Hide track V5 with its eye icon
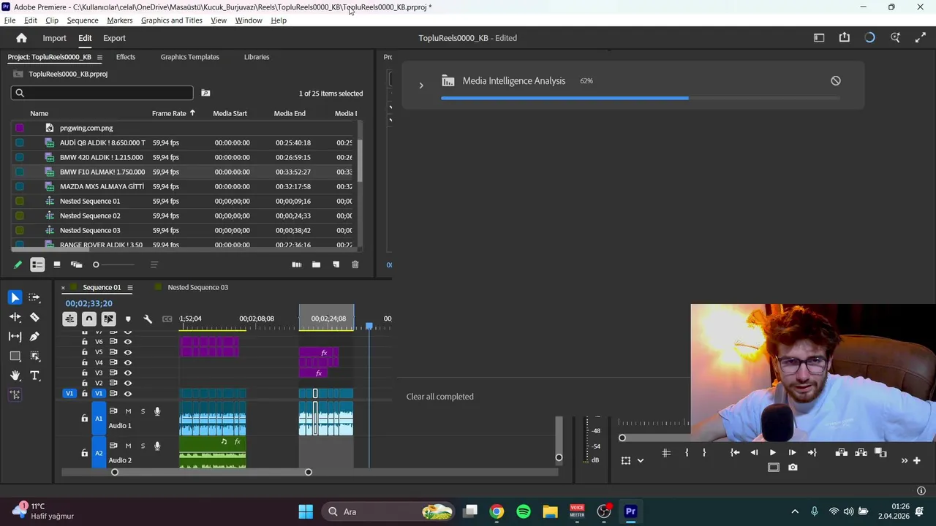Image resolution: width=936 pixels, height=526 pixels. 128,352
